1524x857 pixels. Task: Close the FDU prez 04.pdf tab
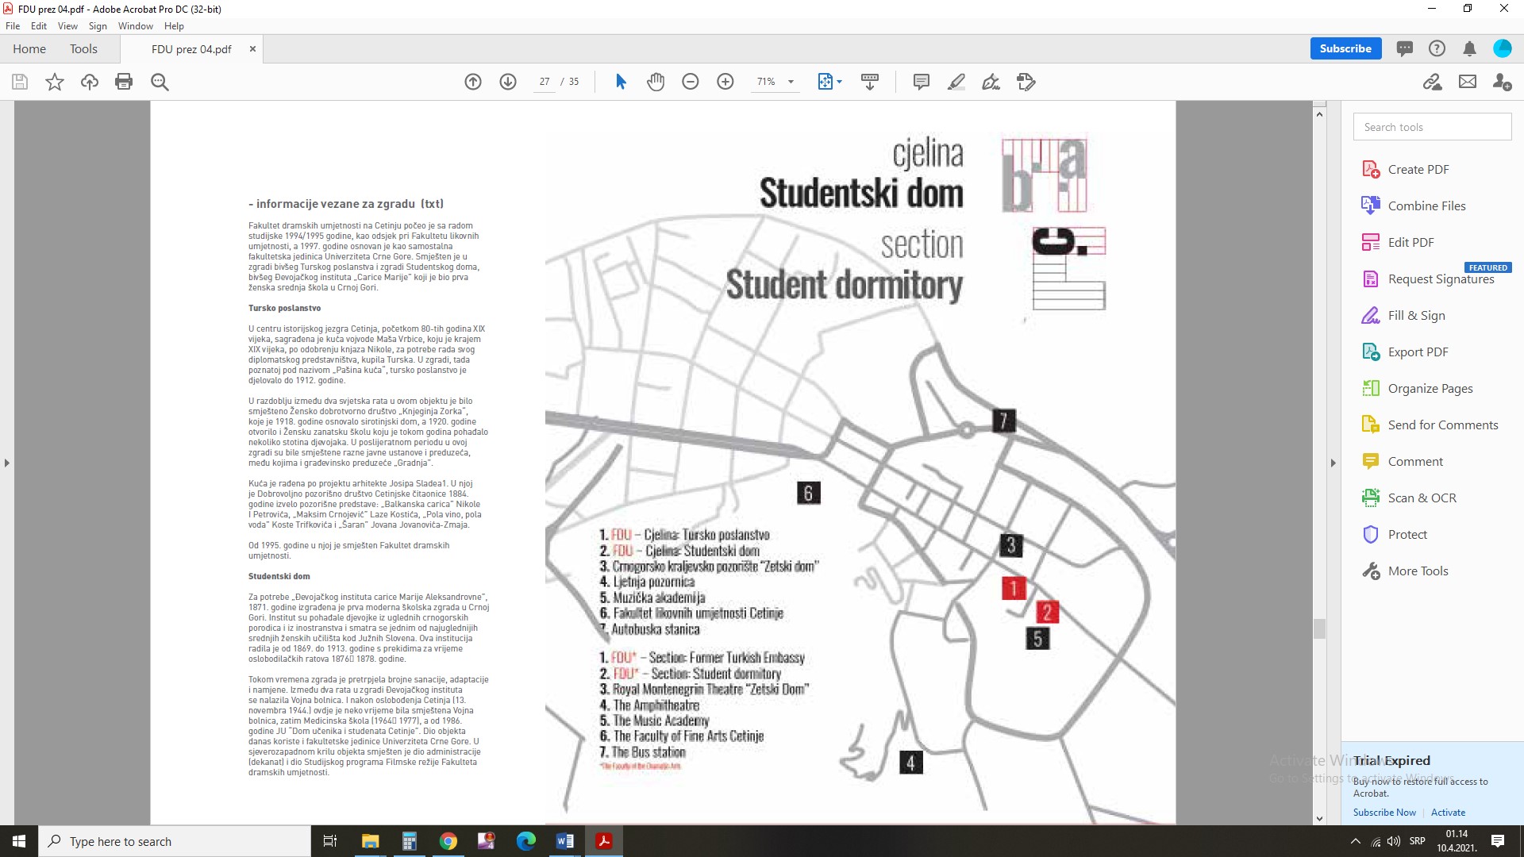(x=252, y=48)
